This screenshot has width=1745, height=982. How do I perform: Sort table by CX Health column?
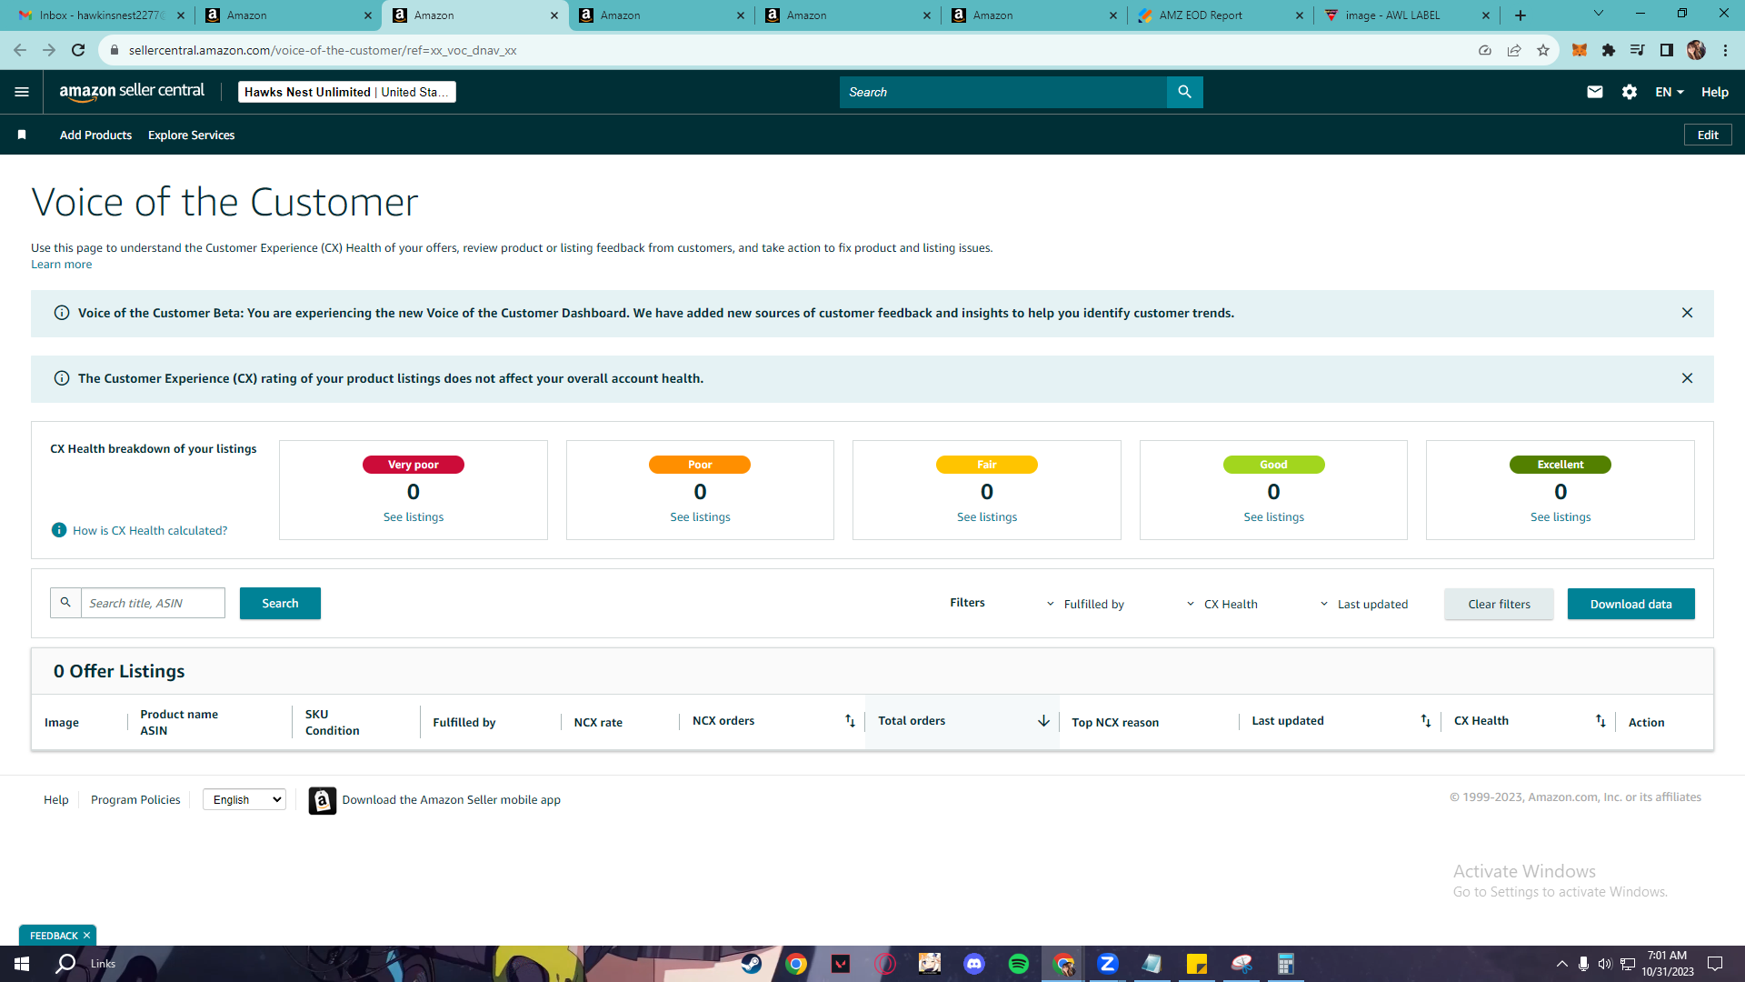[x=1600, y=721]
